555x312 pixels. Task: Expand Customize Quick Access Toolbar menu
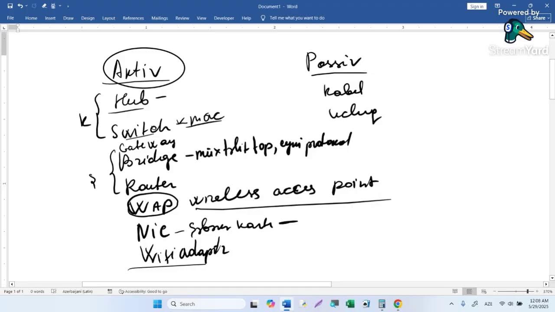68,6
